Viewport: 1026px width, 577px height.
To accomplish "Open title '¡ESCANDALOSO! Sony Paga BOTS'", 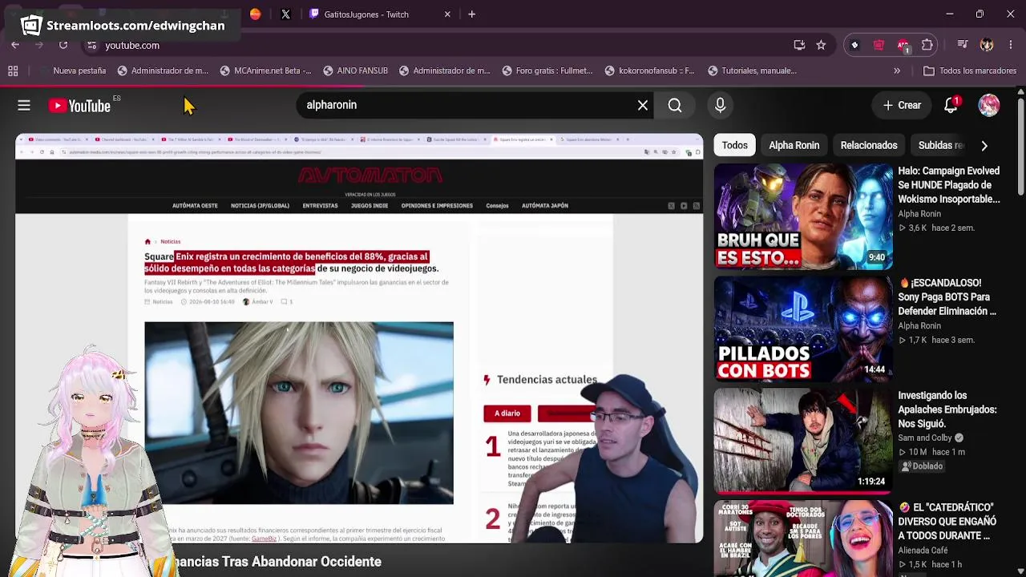I will click(947, 297).
